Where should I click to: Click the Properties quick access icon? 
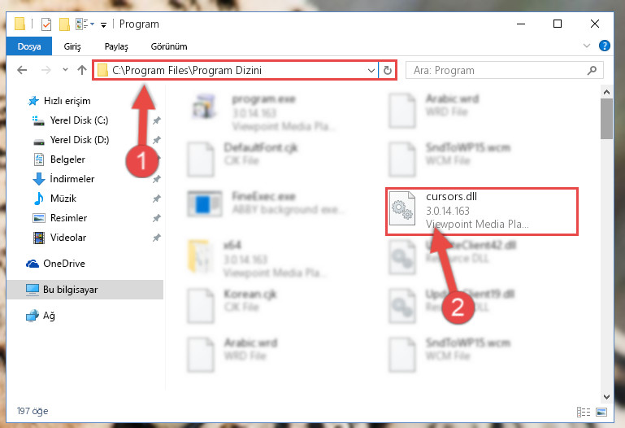click(46, 24)
